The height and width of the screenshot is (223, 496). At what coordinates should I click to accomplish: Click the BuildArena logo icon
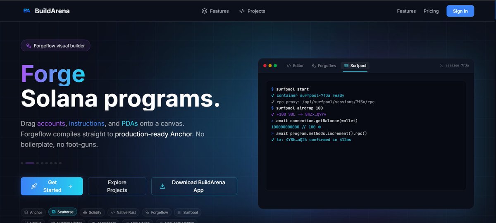pyautogui.click(x=27, y=11)
